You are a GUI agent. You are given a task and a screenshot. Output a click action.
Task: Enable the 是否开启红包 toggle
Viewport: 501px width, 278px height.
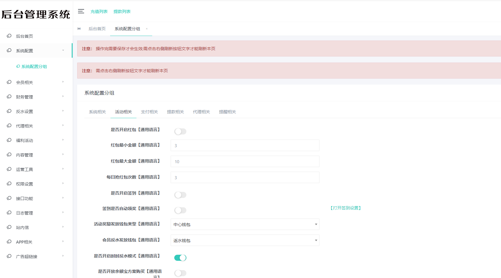click(180, 131)
